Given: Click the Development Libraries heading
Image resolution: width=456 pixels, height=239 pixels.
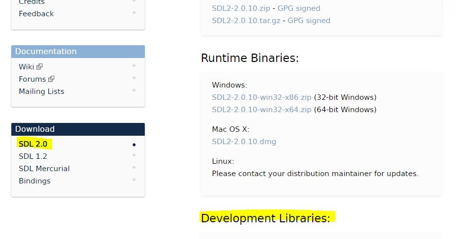Looking at the screenshot, I should coord(265,218).
